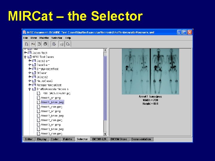Open the Palette menu in the menu bar

point(44,38)
